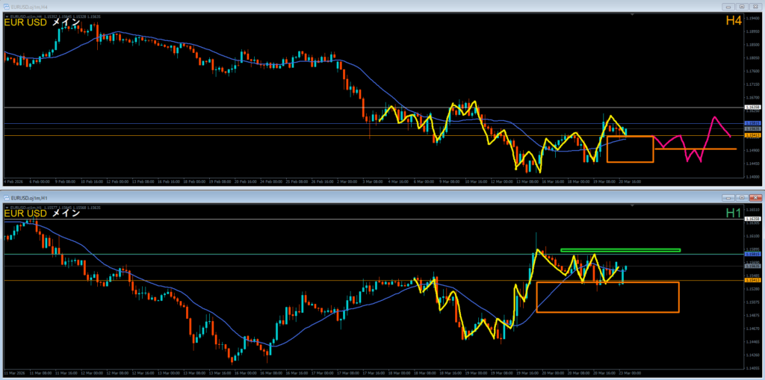
Task: Close the EURUSD H1 chart window
Action: point(755,198)
